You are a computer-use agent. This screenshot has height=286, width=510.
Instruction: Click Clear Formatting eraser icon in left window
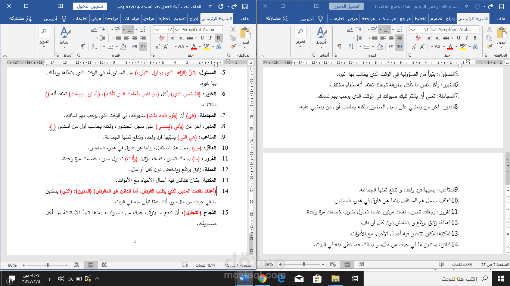(x=162, y=38)
